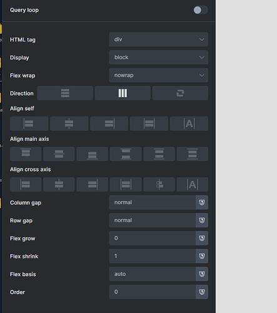
Task: Open the HTML tag dropdown
Action: point(158,39)
